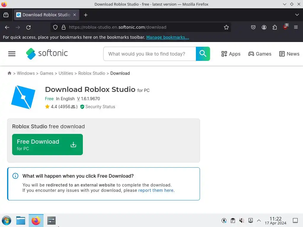Screen dimensions: 303x227
Task: Open Firefox account icon
Action: 264,27
